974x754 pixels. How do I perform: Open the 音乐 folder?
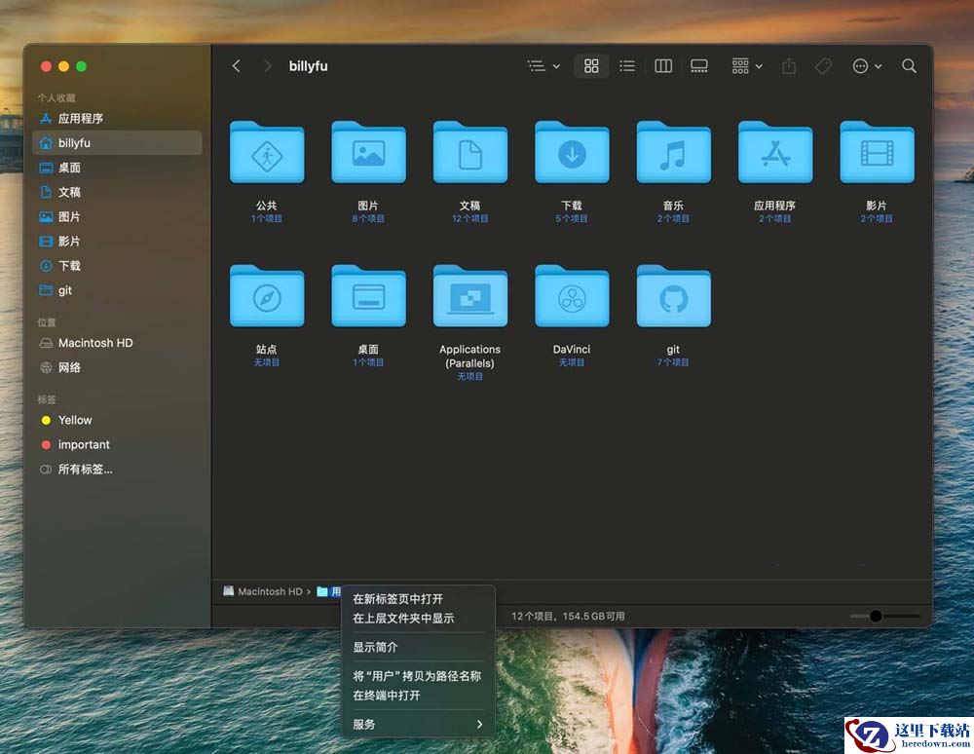[673, 153]
